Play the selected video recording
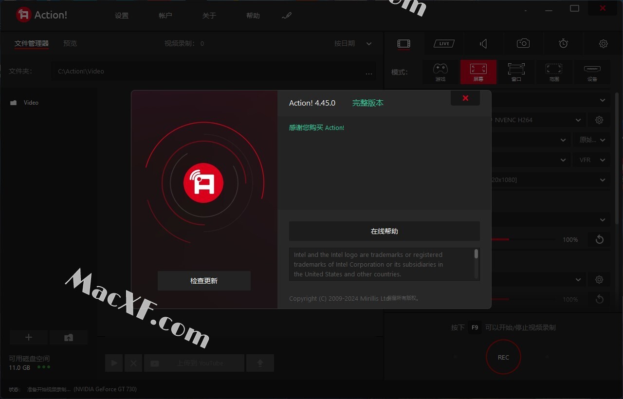This screenshot has height=399, width=623. pos(114,363)
